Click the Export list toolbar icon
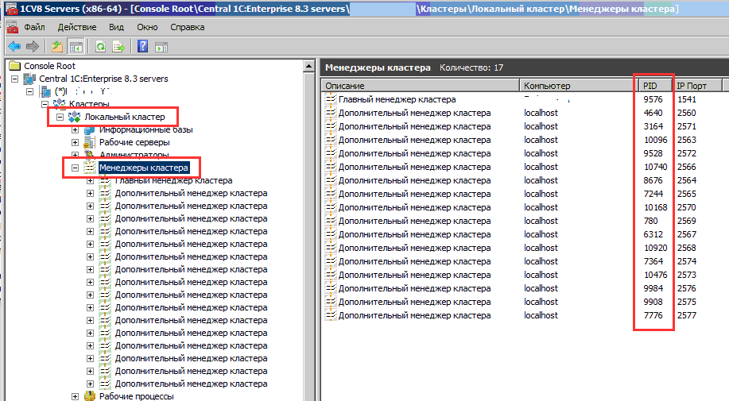This screenshot has height=401, width=729. pyautogui.click(x=118, y=46)
